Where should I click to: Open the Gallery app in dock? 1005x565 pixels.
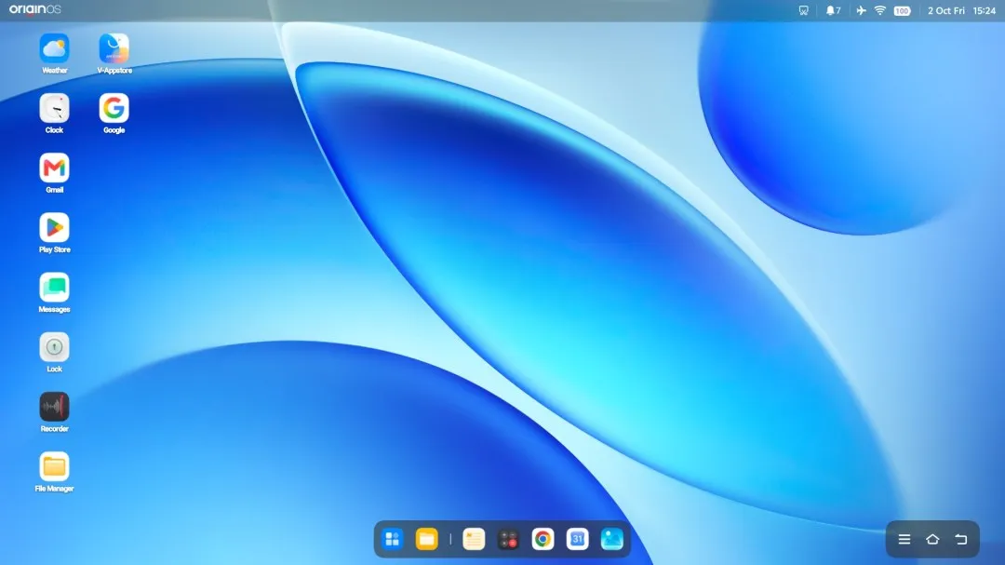coord(612,539)
